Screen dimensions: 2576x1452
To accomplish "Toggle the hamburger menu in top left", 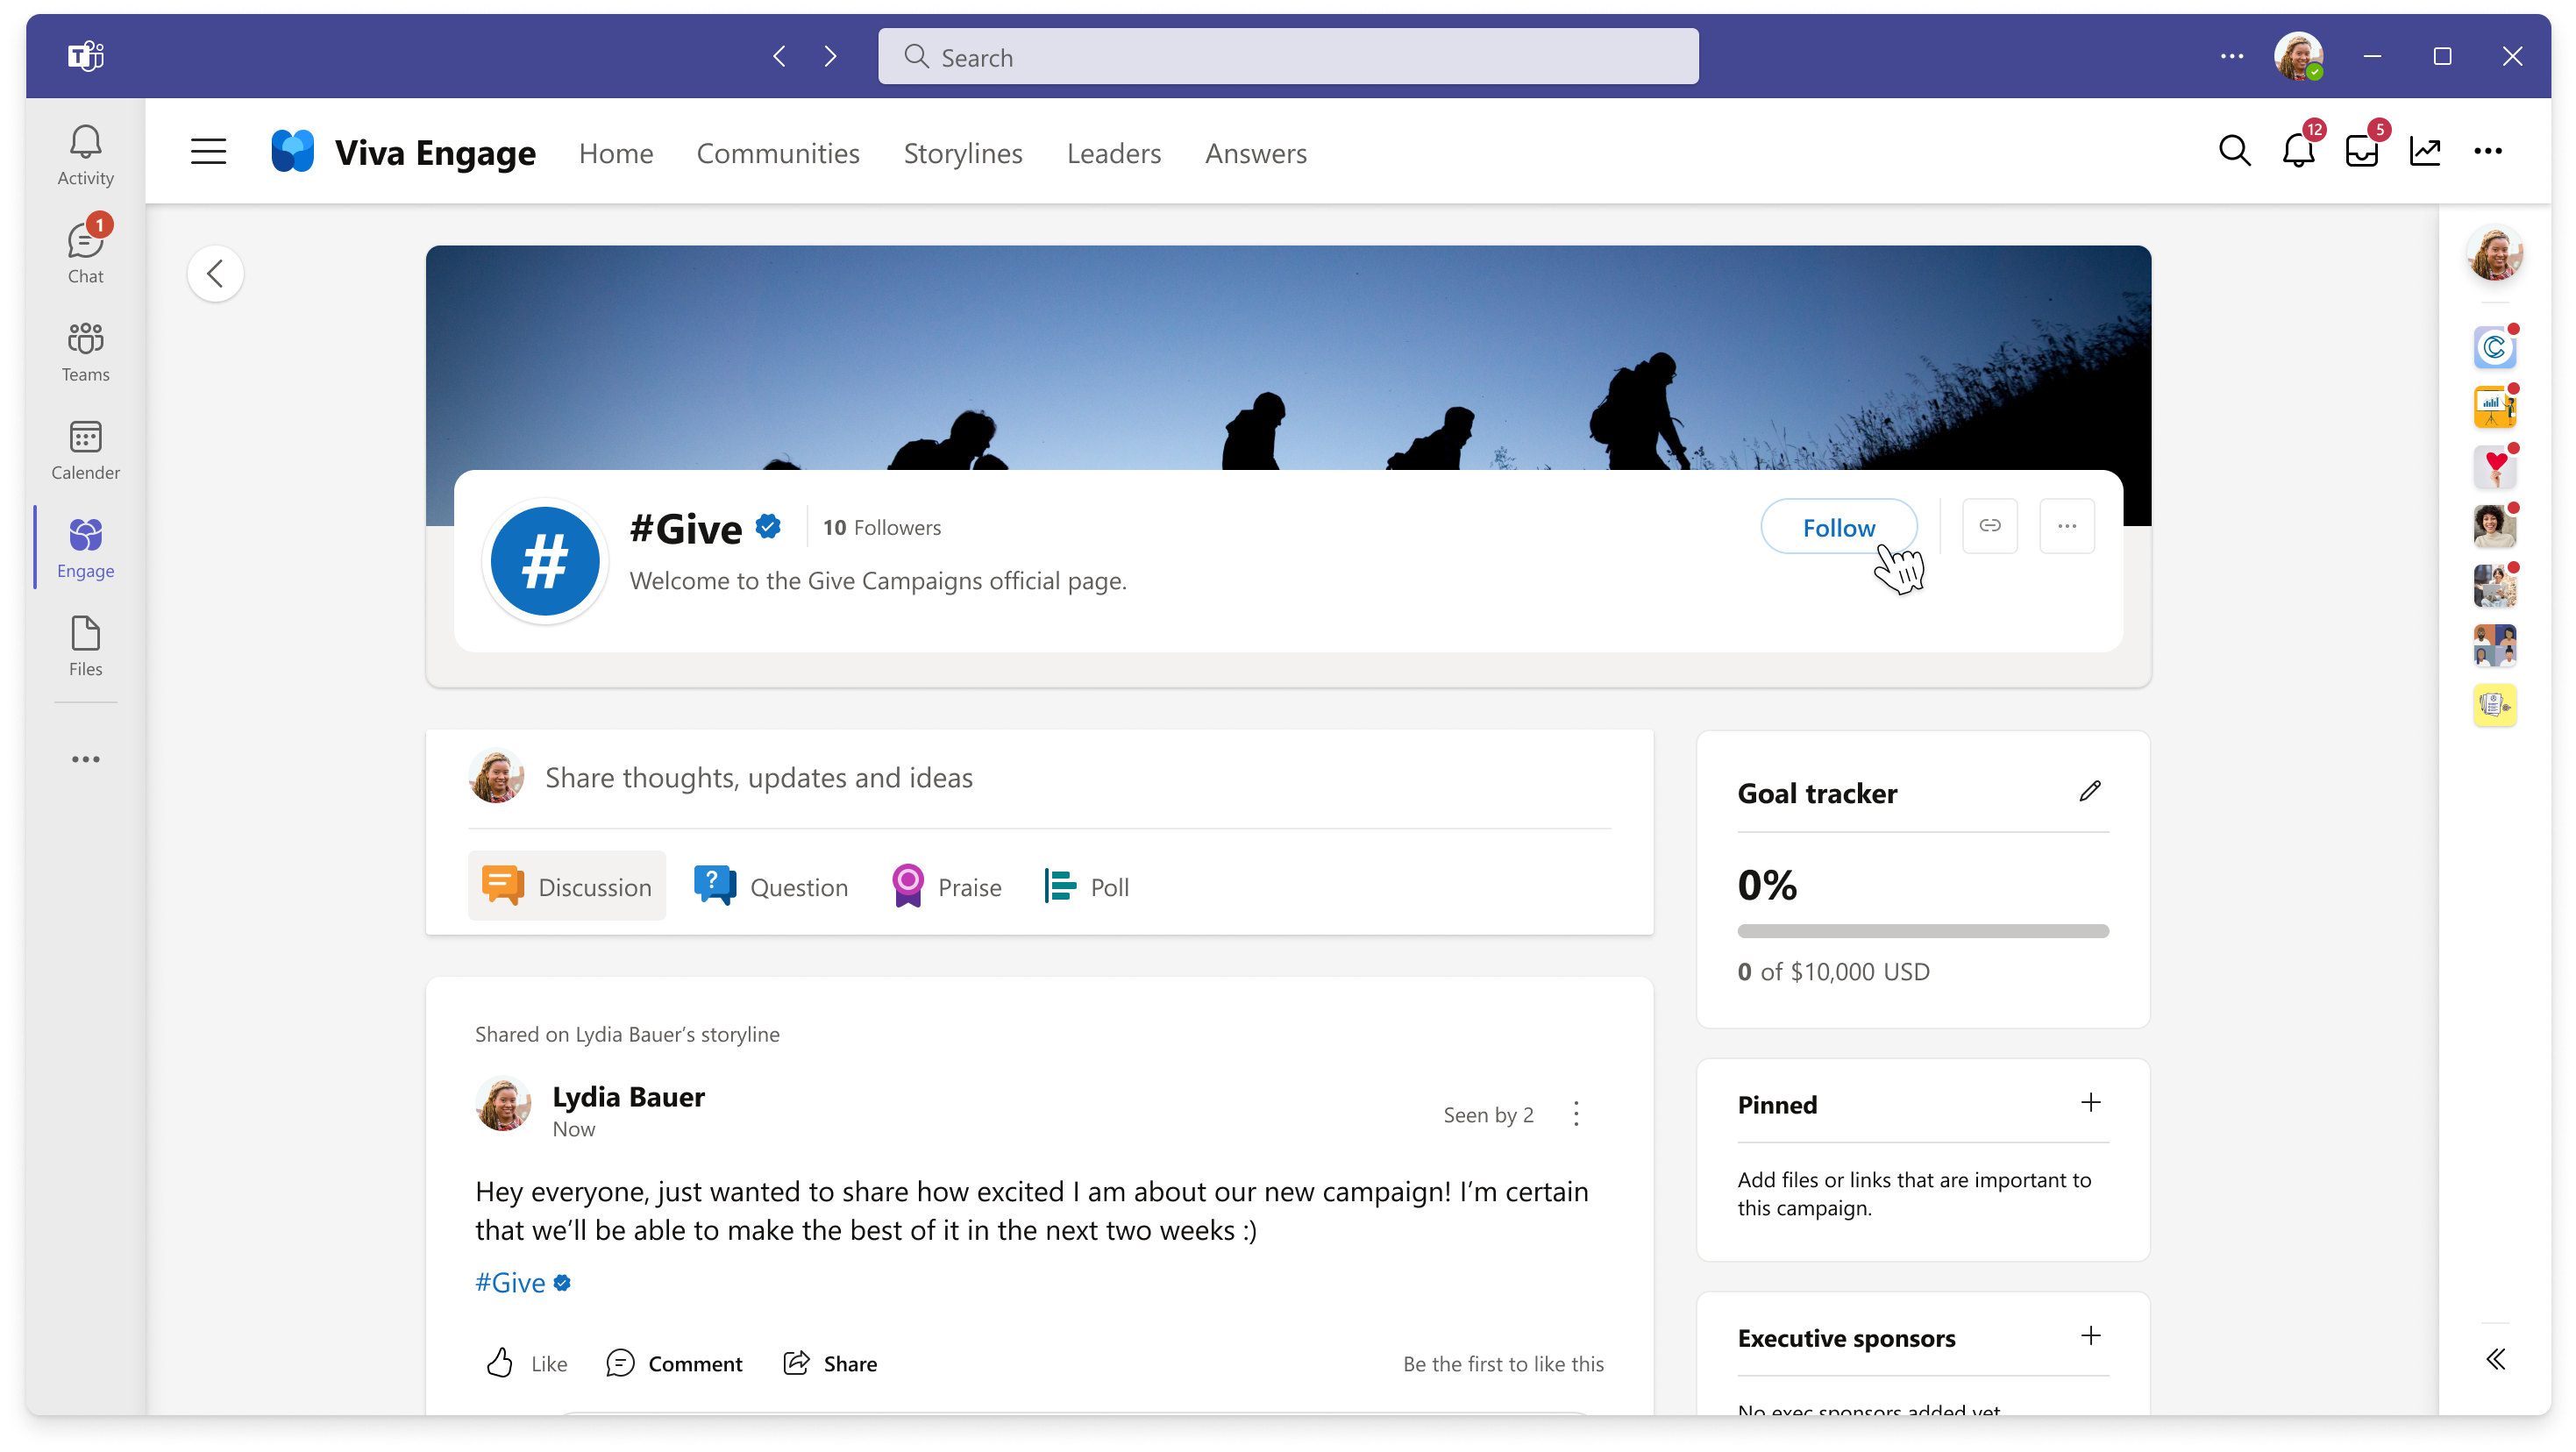I will click(207, 152).
